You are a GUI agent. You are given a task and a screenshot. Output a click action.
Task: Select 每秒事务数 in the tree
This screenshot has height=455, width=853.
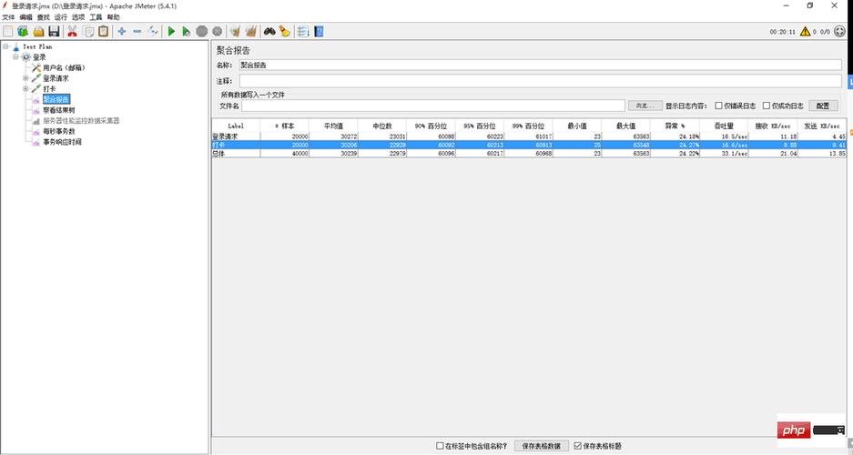point(59,131)
